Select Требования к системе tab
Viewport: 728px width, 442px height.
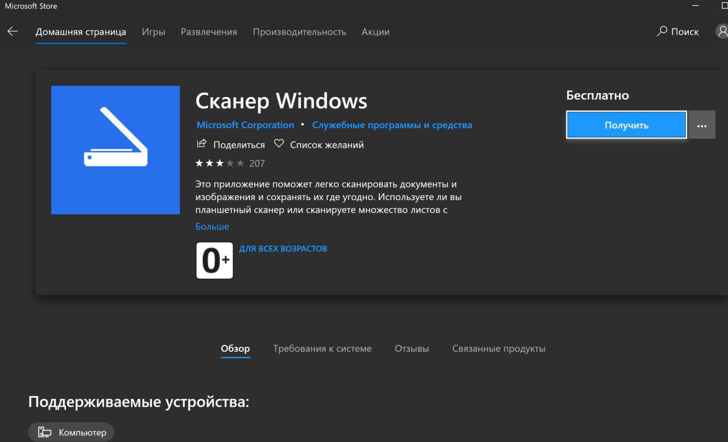pos(322,349)
